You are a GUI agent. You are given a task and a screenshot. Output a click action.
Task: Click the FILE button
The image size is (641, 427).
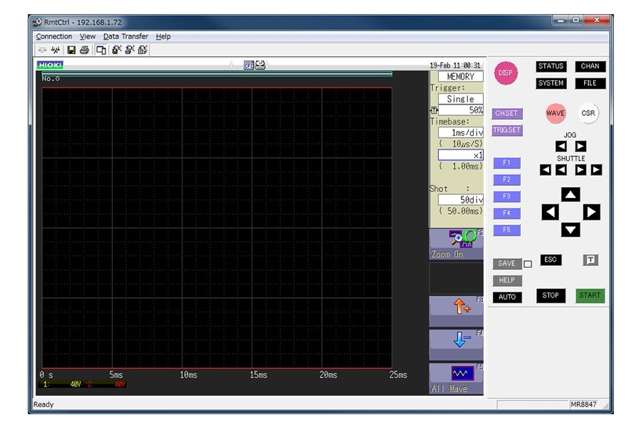click(590, 83)
